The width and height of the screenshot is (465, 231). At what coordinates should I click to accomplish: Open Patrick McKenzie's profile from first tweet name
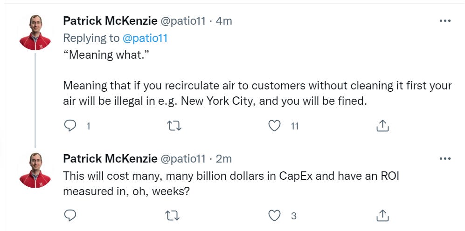pos(110,21)
